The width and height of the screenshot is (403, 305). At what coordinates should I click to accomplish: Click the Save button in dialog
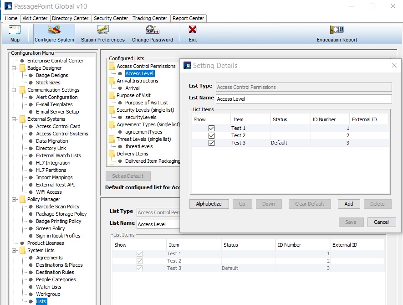click(351, 222)
